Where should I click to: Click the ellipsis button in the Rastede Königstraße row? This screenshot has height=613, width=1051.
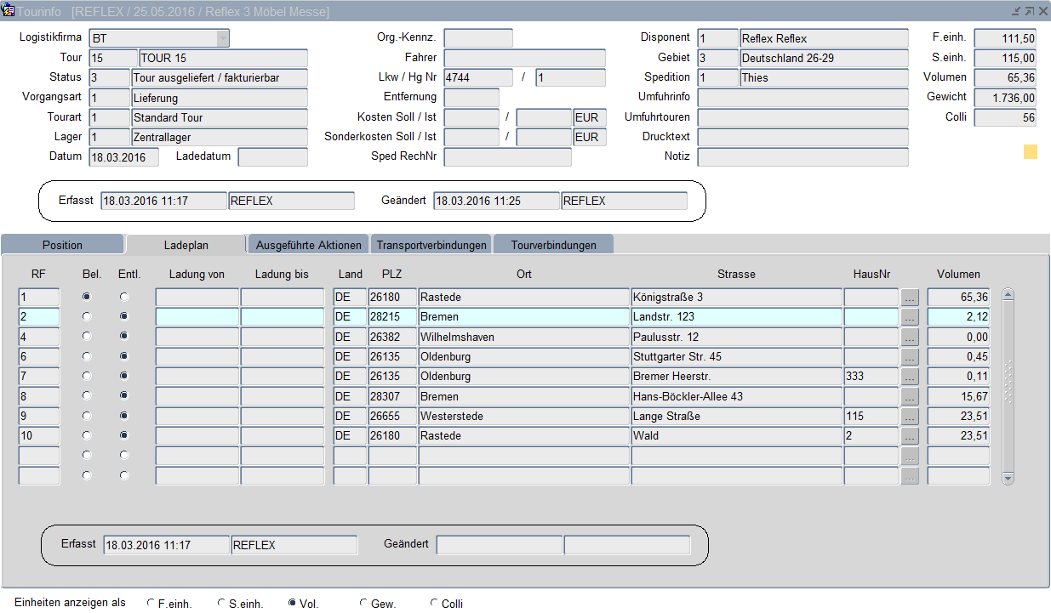910,298
